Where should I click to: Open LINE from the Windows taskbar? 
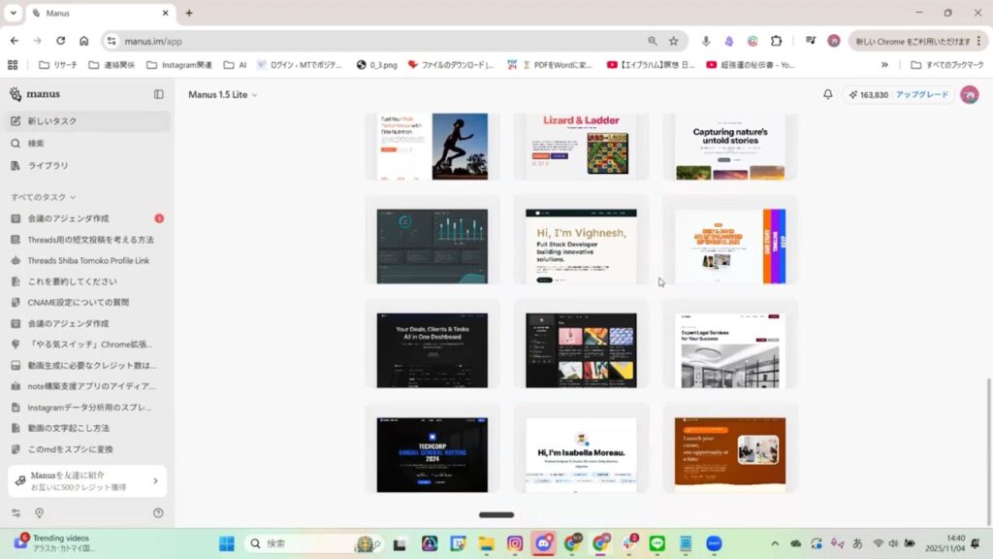(657, 543)
